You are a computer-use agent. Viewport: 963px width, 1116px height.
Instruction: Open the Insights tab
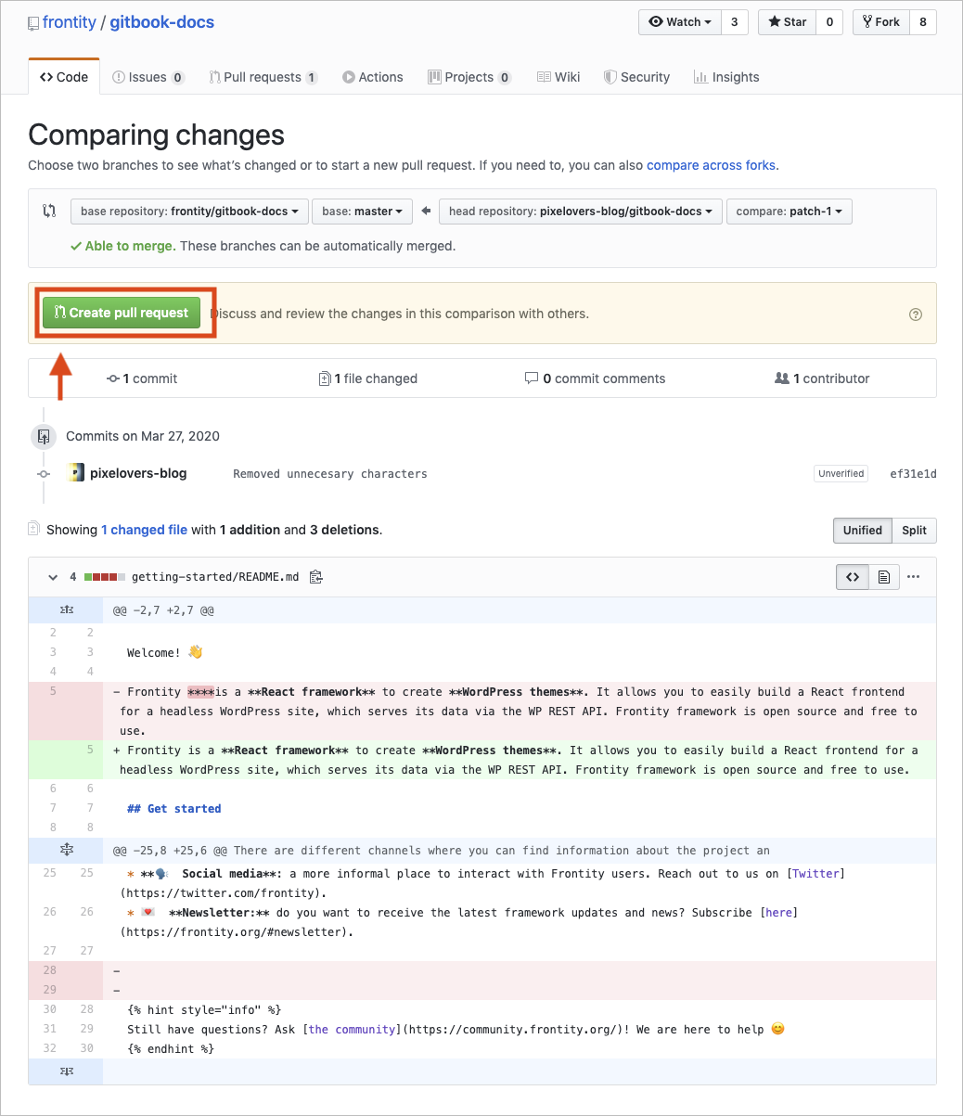726,77
